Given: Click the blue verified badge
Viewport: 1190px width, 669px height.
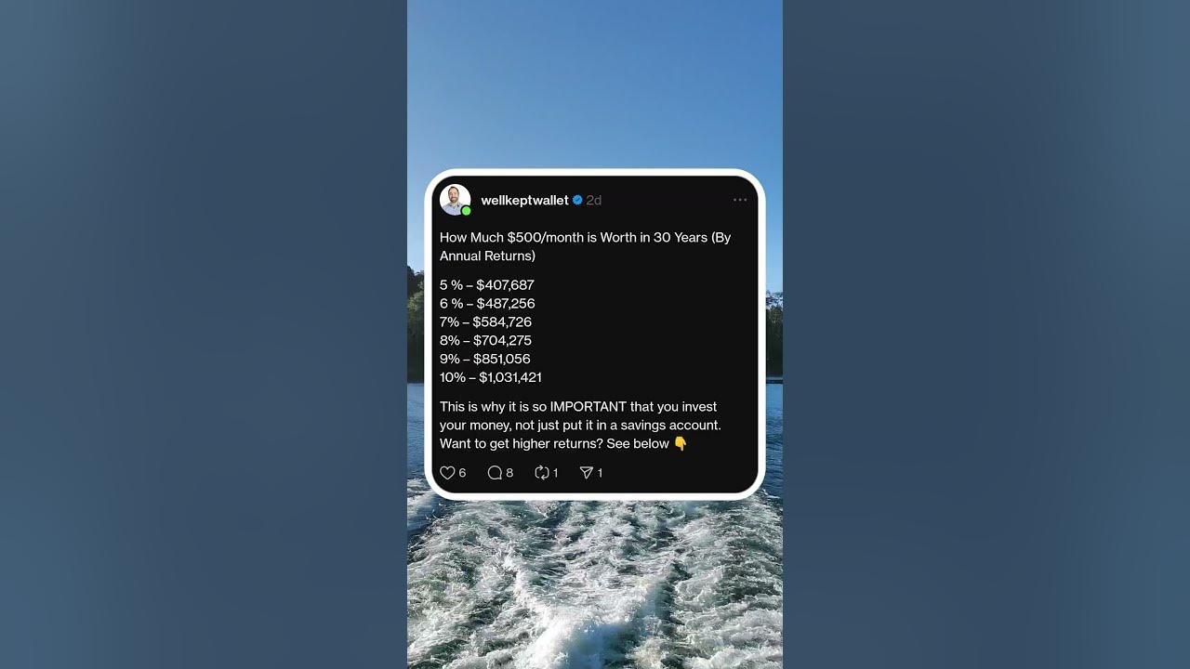Looking at the screenshot, I should [x=577, y=201].
